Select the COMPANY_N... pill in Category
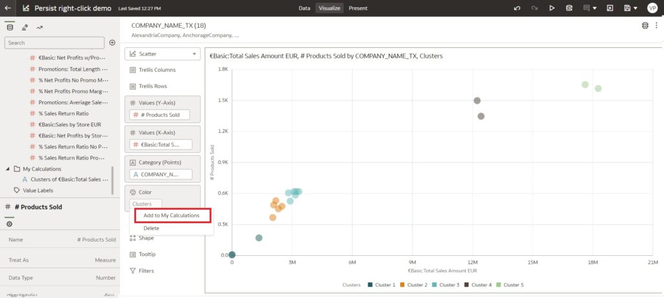 point(161,174)
